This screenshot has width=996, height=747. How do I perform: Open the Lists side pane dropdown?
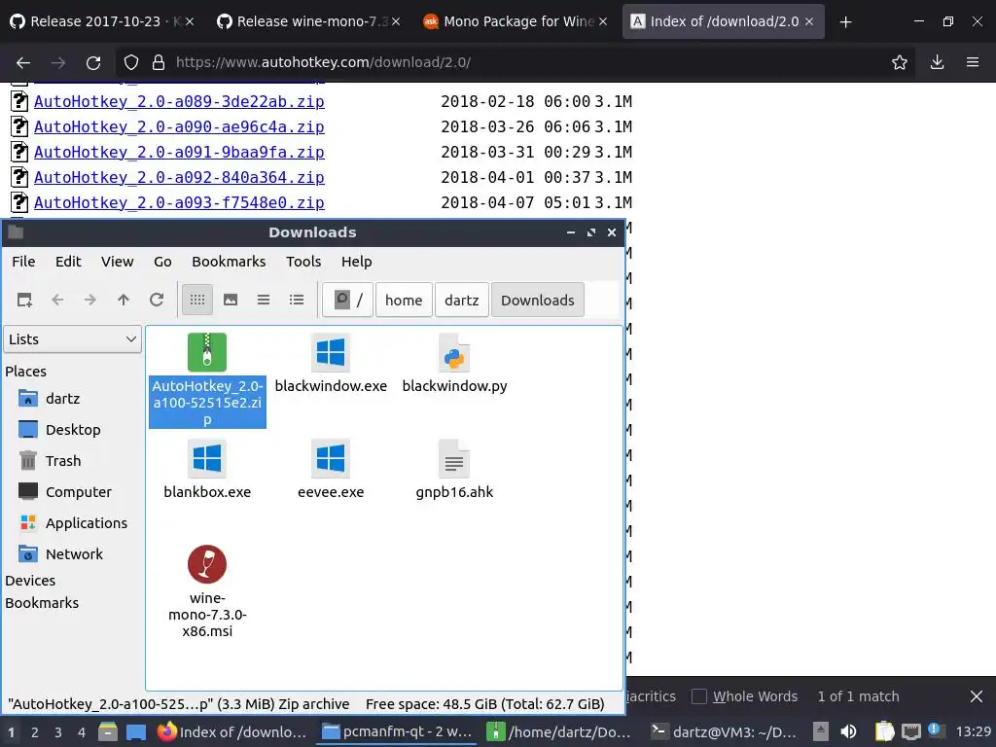click(72, 339)
